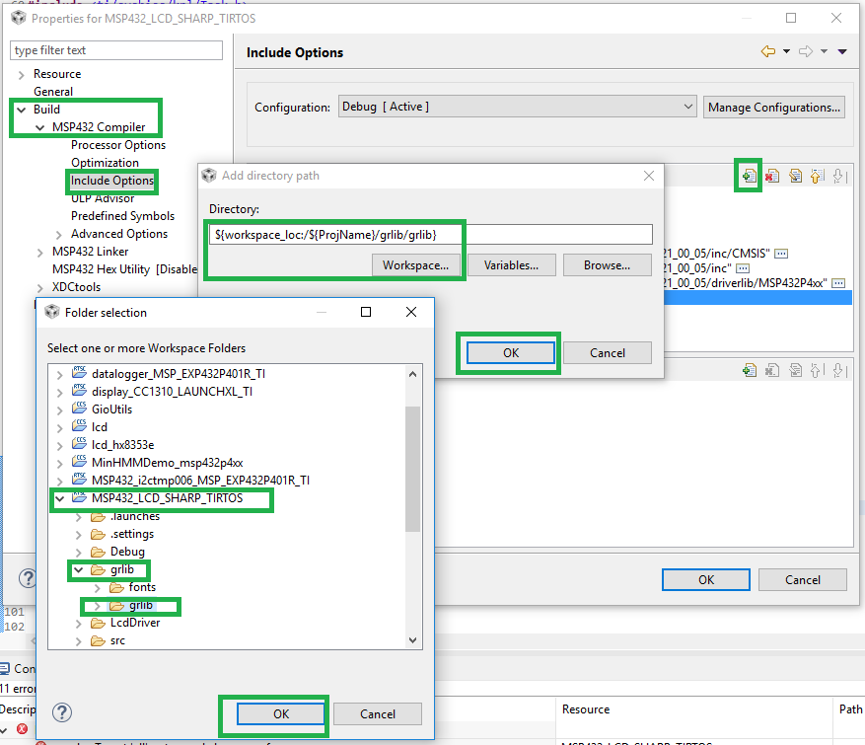Click the Workspace... button

pos(415,264)
